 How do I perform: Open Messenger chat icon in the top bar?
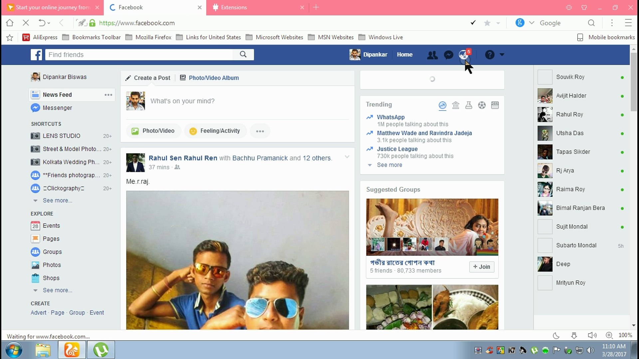pyautogui.click(x=448, y=55)
